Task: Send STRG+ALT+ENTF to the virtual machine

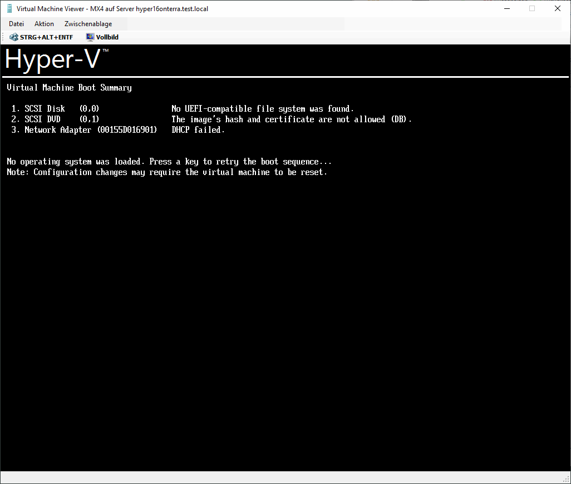Action: pos(41,37)
